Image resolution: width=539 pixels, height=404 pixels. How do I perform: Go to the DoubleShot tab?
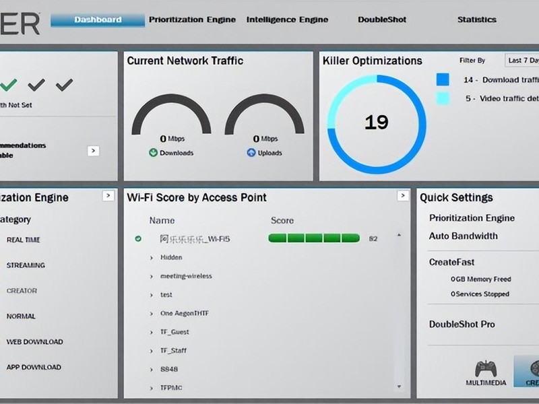[x=382, y=20]
